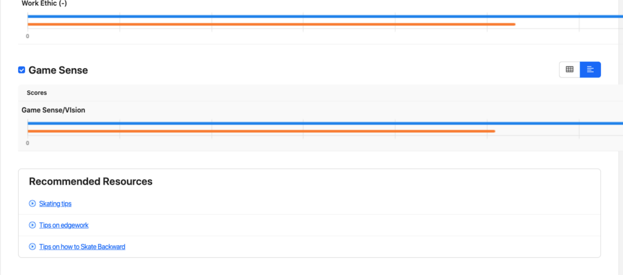Select the bar chart view button
This screenshot has width=623, height=275.
[x=590, y=70]
